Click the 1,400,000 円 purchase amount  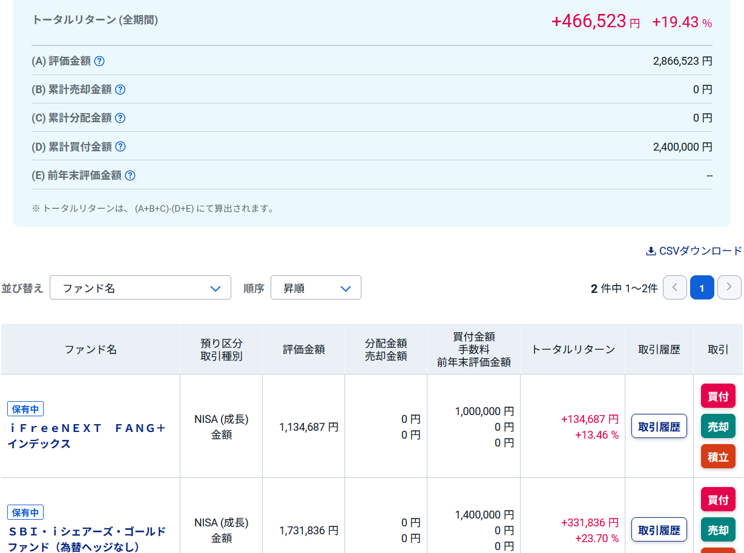click(484, 515)
